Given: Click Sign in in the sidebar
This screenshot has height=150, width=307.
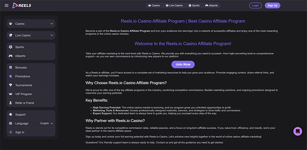Looking at the screenshot, I should pyautogui.click(x=31, y=132).
